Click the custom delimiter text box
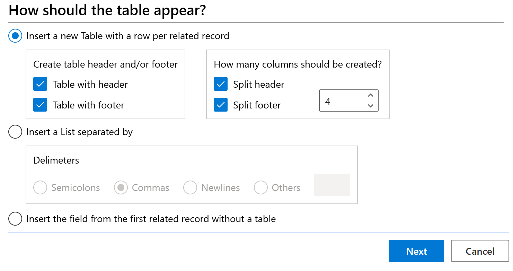513x271 pixels. click(x=332, y=185)
